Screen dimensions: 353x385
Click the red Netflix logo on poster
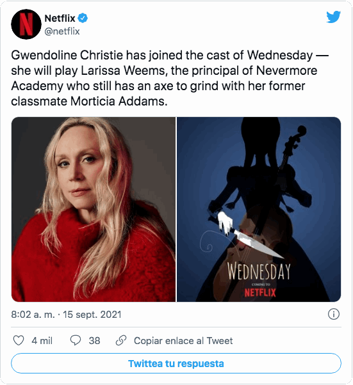[x=260, y=293]
